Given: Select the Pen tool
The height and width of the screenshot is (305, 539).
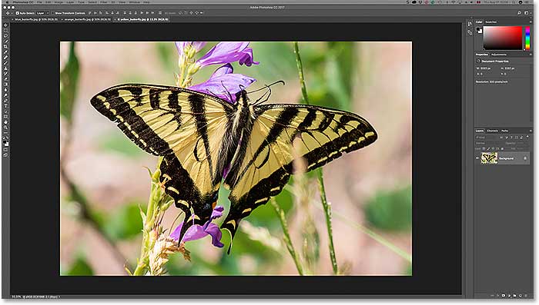Looking at the screenshot, I should click(x=5, y=101).
